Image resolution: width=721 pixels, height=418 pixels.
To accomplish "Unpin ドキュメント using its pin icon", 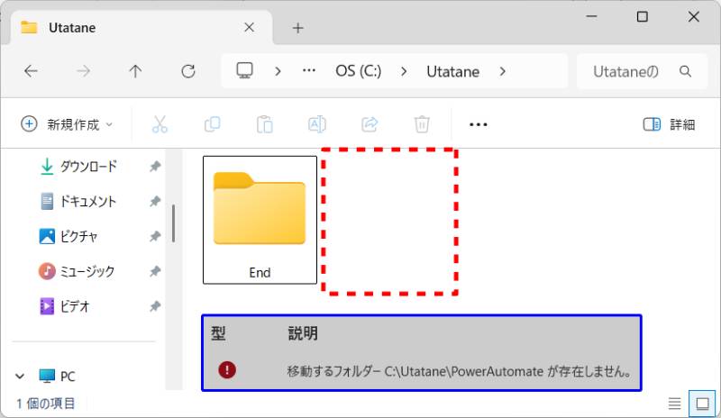I will (155, 201).
